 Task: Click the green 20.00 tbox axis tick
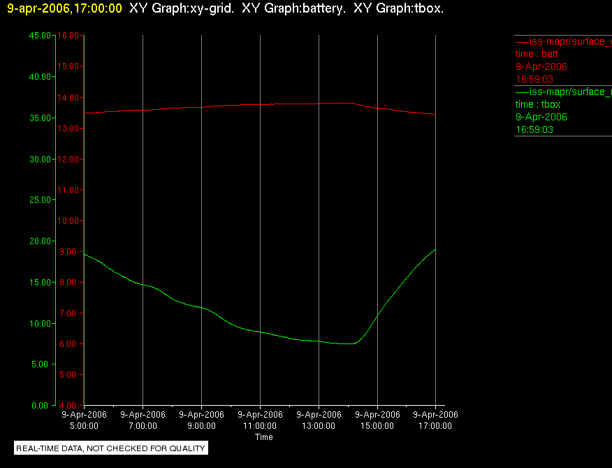pyautogui.click(x=40, y=241)
